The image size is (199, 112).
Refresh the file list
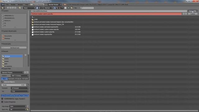click(x=15, y=8)
